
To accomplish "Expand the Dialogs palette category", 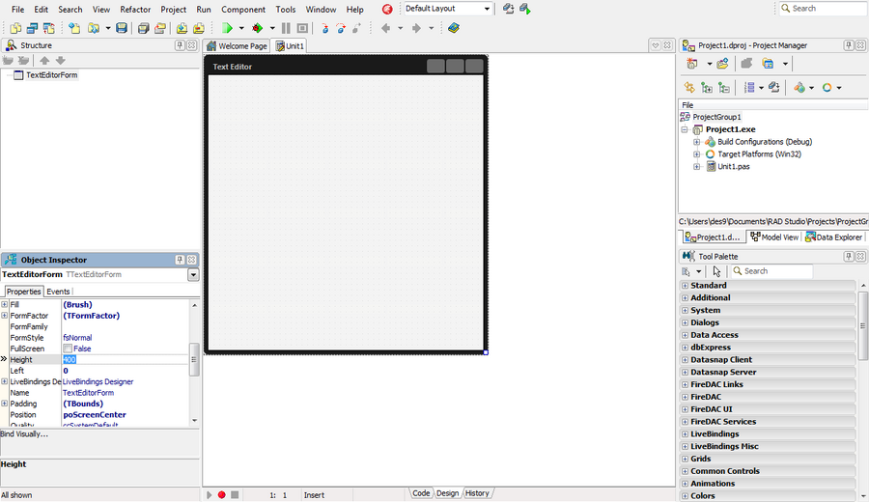I will [x=685, y=322].
